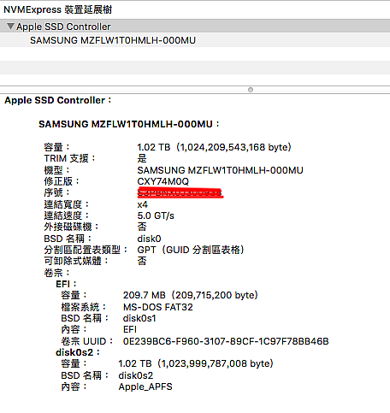
Task: Click the 卷宗 label
Action: tap(56, 273)
